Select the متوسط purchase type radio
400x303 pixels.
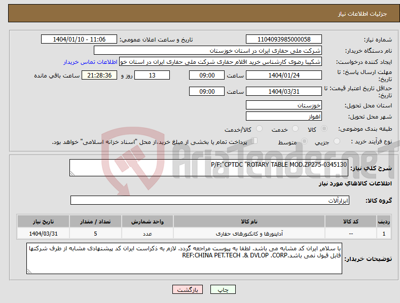(x=304, y=141)
